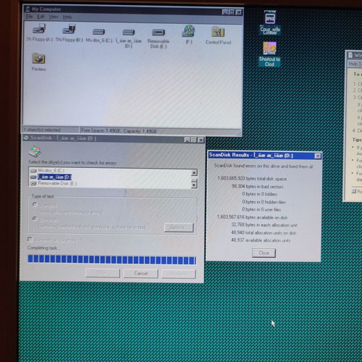This screenshot has width=362, height=362.
Task: Open the File menu in My Computer
Action: coord(29,17)
